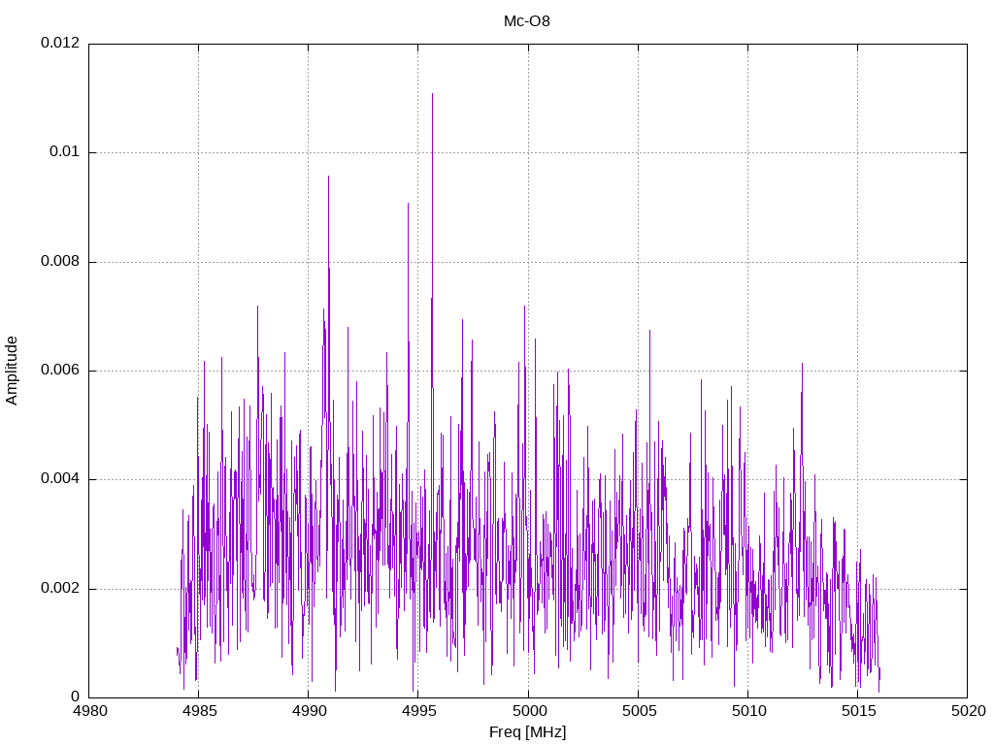Click the Amplitude y-axis label
The height and width of the screenshot is (745, 994).
point(12,371)
